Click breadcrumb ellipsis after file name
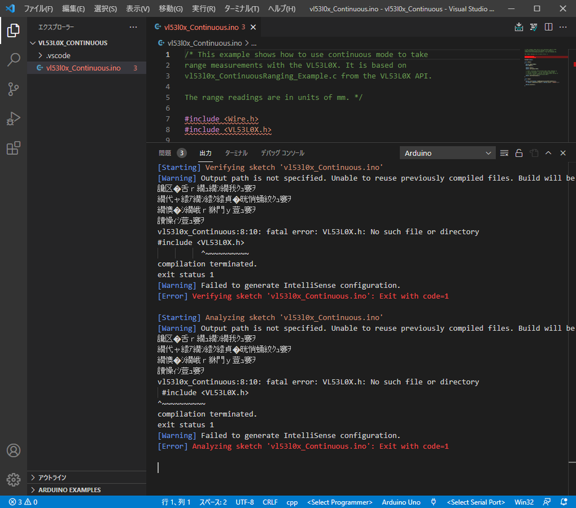This screenshot has height=508, width=576. tap(254, 44)
